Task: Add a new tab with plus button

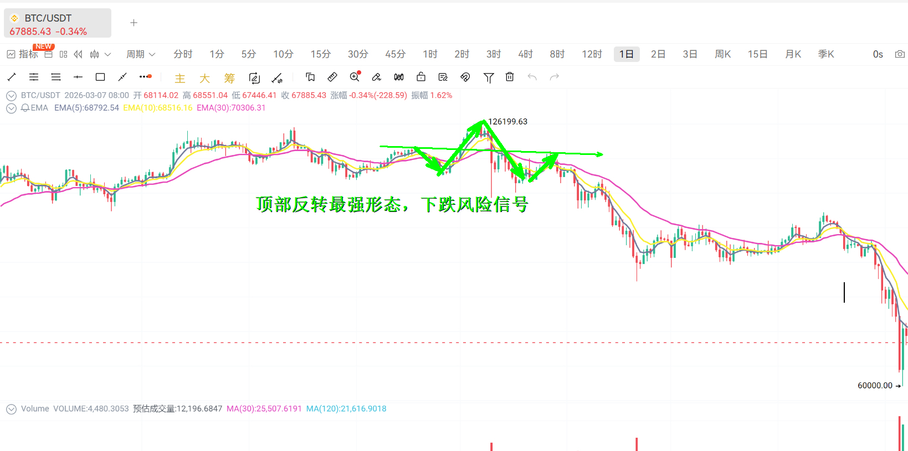Action: [x=134, y=23]
